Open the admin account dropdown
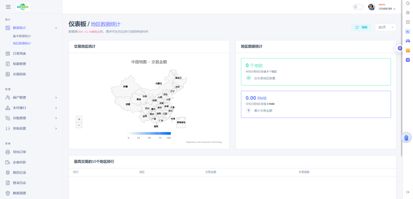The image size is (413, 199). [386, 7]
